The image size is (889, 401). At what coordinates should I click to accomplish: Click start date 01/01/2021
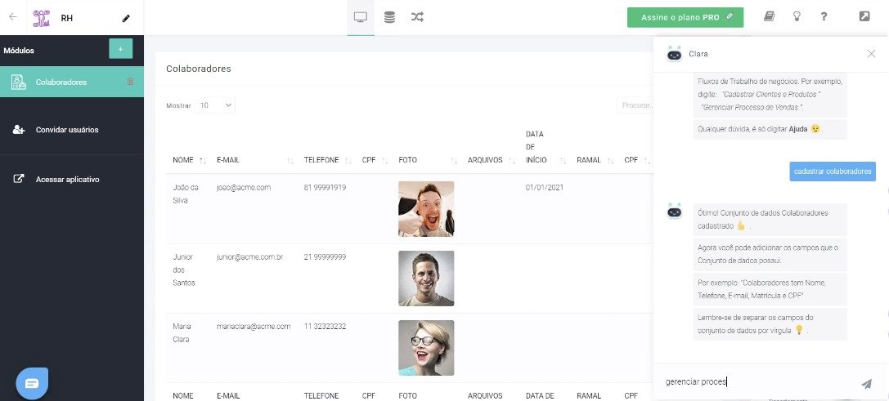(x=545, y=188)
